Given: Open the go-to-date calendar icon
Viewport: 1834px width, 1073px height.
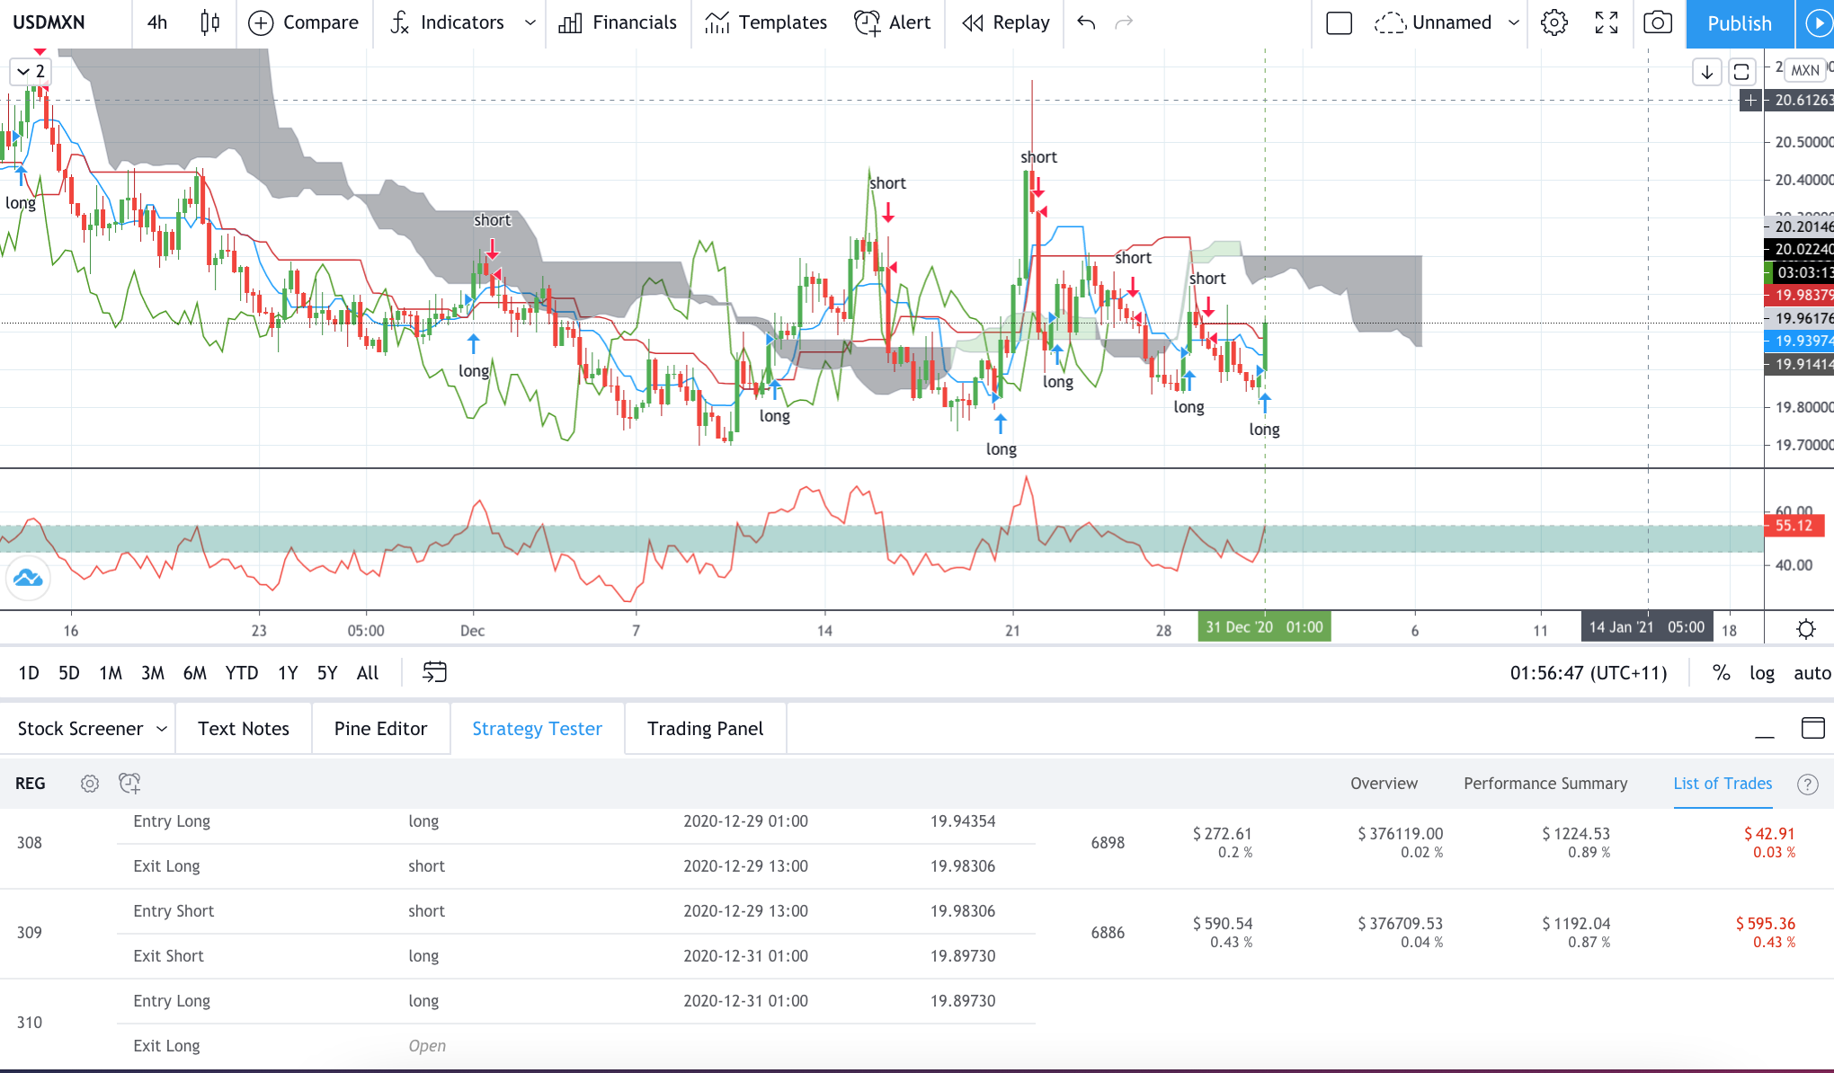Looking at the screenshot, I should tap(434, 672).
